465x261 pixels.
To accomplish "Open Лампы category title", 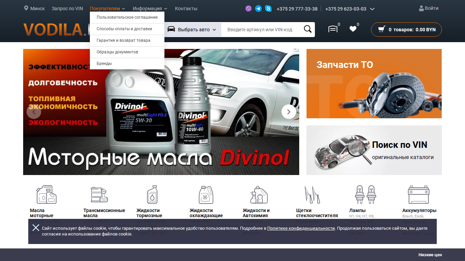I will (357, 210).
